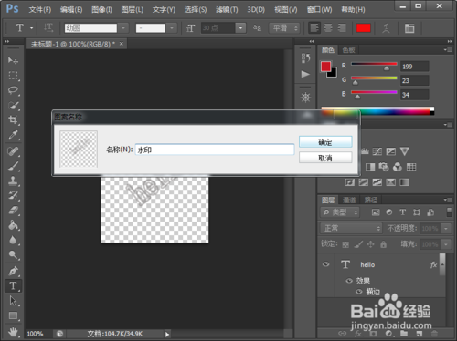Toggle lock image pixels brush icon
Viewport: 457px width, 341px height.
tap(358, 244)
